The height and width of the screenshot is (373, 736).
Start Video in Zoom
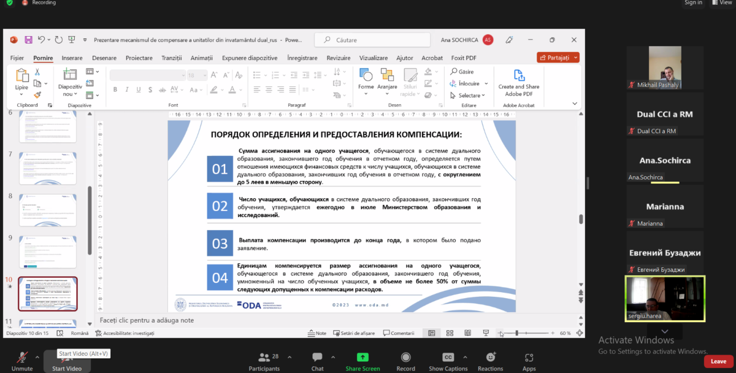click(66, 361)
